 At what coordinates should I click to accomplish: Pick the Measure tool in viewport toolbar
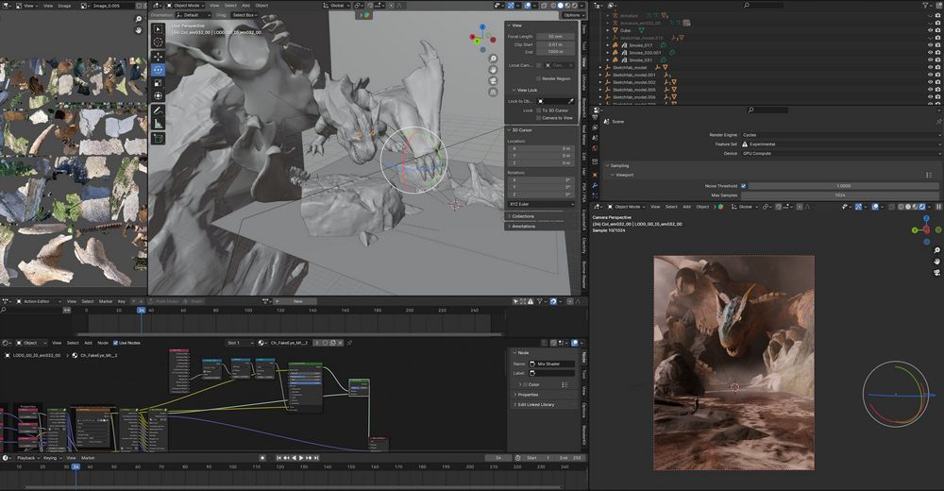click(158, 124)
